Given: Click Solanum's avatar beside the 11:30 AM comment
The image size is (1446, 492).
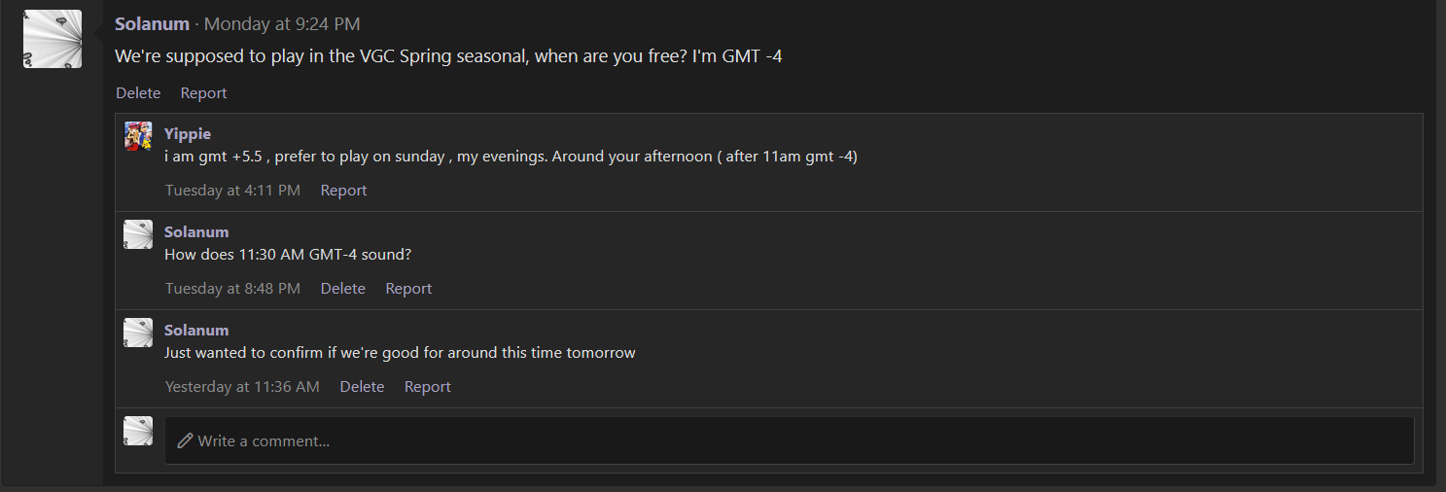Looking at the screenshot, I should pyautogui.click(x=138, y=234).
